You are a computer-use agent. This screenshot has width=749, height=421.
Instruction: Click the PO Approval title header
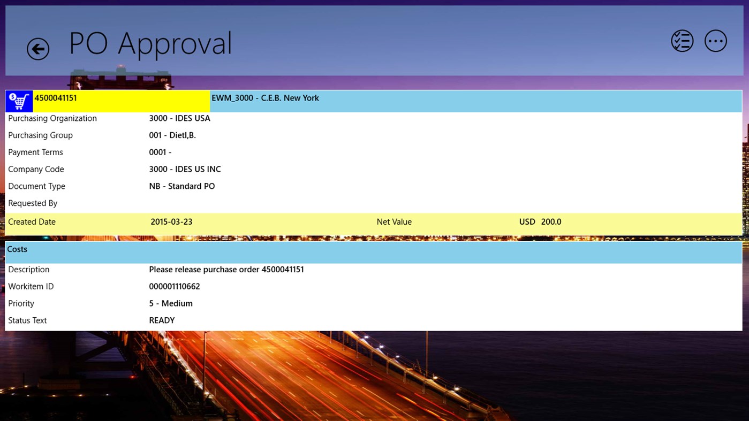point(150,43)
